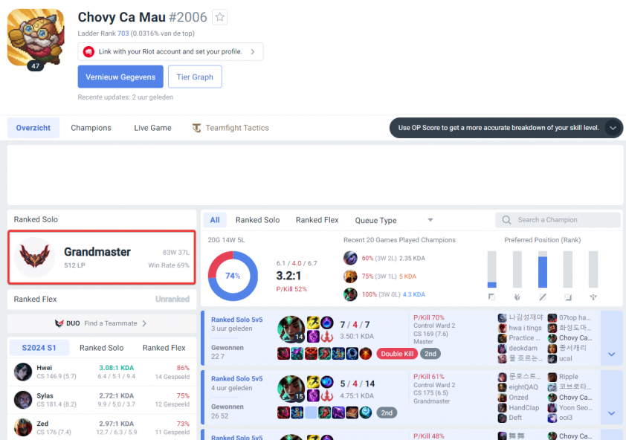
Task: Select the top lane position icon
Action: 492,297
